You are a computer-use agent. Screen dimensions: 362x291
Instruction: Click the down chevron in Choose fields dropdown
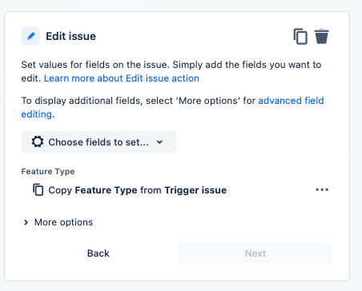point(159,142)
